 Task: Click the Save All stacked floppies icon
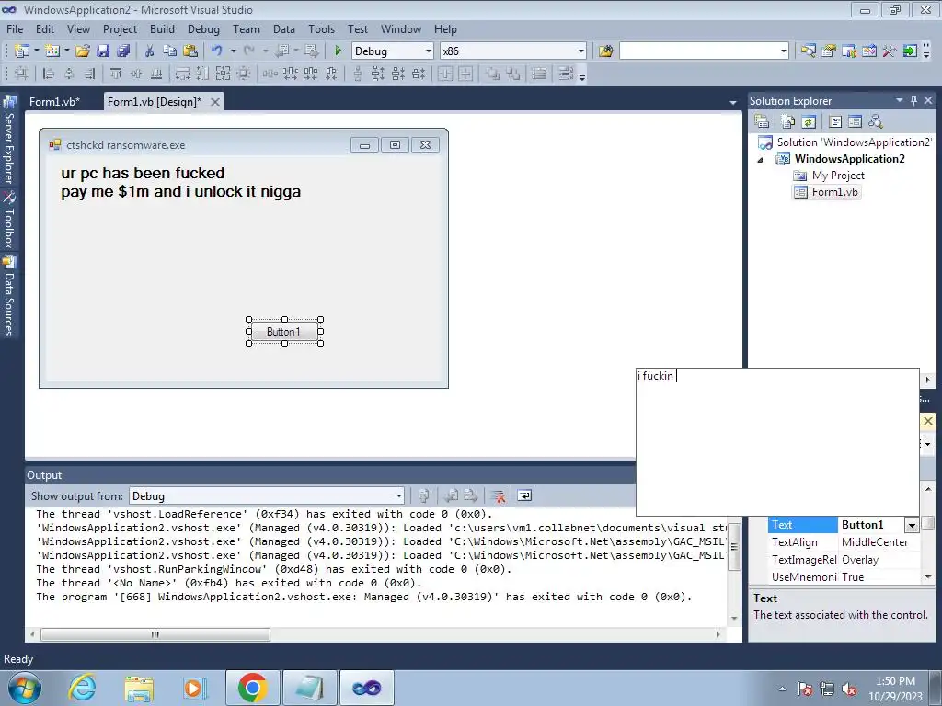point(123,51)
